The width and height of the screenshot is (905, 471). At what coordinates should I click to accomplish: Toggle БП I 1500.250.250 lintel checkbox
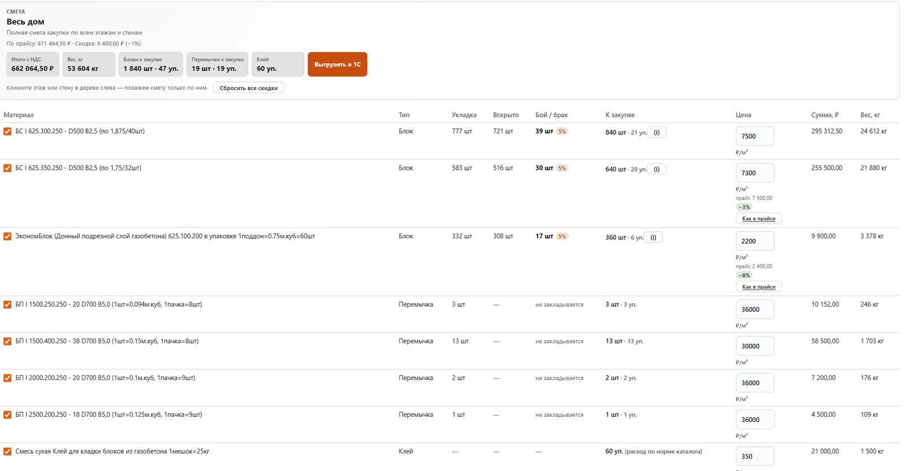(7, 305)
